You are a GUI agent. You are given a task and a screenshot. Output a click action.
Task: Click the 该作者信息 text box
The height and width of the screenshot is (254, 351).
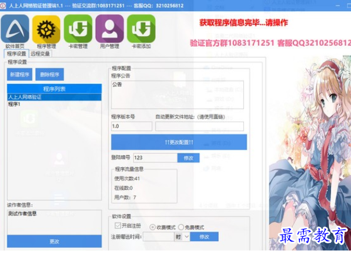point(55,222)
